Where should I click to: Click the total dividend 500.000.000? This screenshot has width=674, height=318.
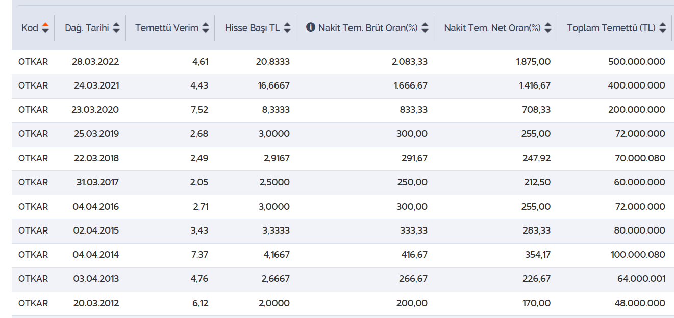coord(637,62)
